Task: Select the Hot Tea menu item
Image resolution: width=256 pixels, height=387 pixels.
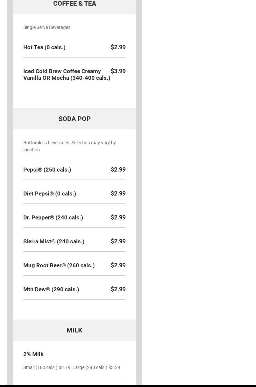Action: pos(44,47)
